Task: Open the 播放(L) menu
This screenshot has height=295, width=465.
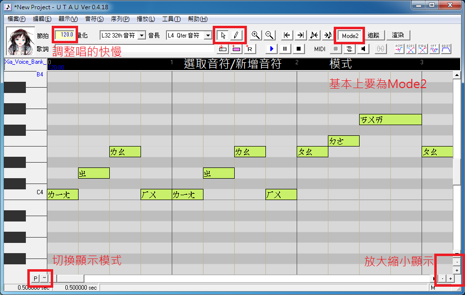Action: [145, 19]
